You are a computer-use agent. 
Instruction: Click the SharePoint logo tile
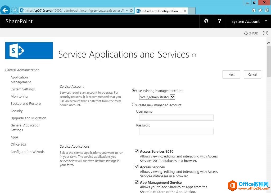(x=29, y=51)
